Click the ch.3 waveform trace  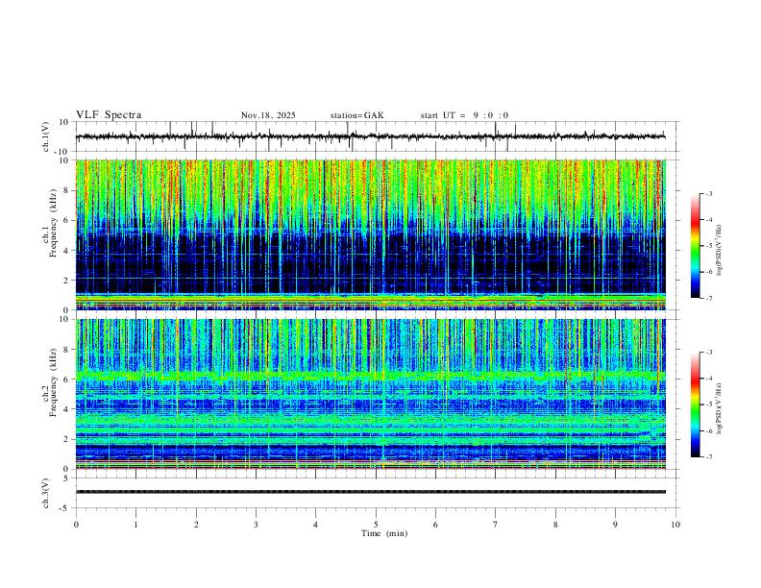tap(371, 492)
